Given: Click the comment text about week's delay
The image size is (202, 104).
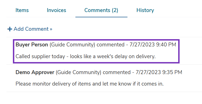Looking at the screenshot, I should click(85, 56).
